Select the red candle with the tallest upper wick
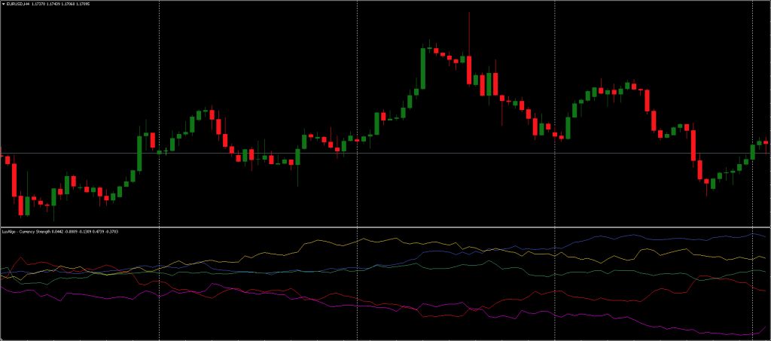Screen dimensions: 771x341 tap(468, 69)
